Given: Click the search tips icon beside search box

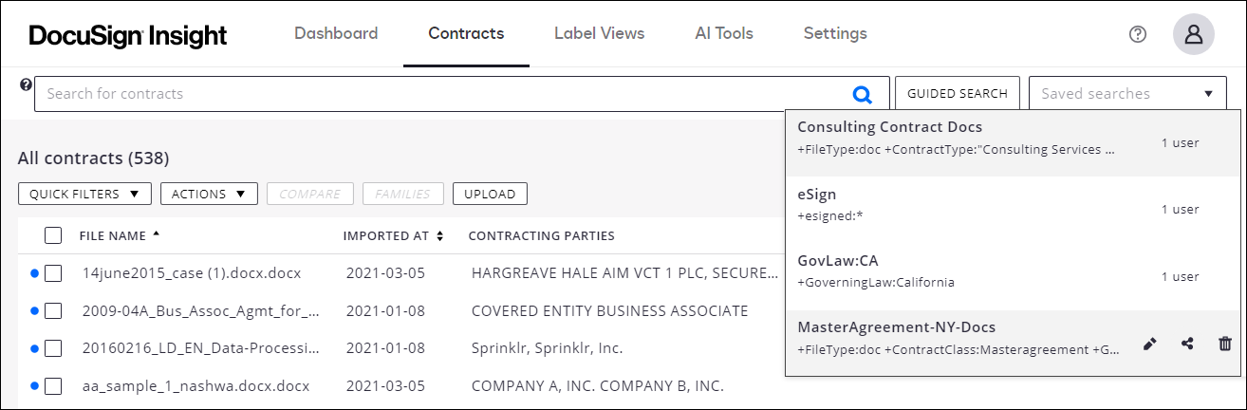Looking at the screenshot, I should coord(27,84).
